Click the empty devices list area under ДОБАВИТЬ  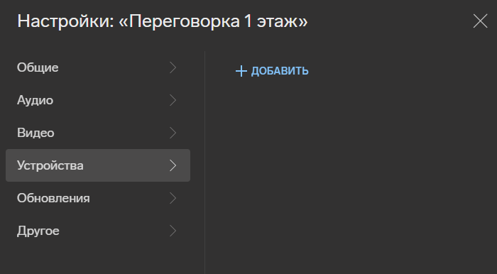click(x=349, y=174)
